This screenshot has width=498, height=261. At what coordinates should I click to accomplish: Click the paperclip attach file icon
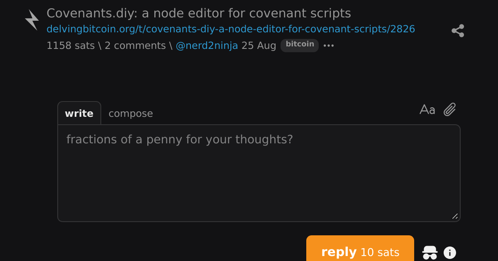point(450,110)
